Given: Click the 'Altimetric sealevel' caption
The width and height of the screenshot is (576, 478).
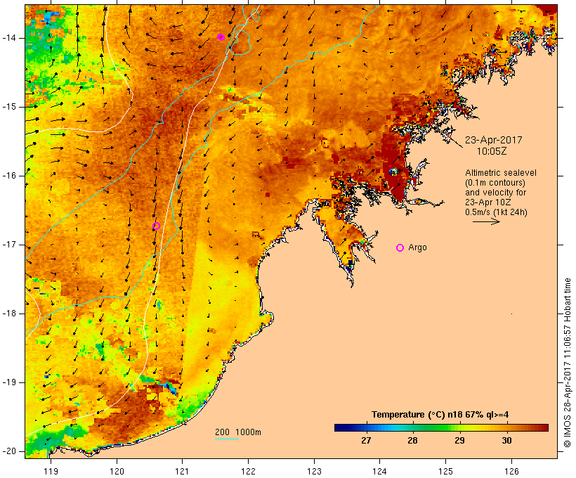Looking at the screenshot, I should (x=501, y=173).
